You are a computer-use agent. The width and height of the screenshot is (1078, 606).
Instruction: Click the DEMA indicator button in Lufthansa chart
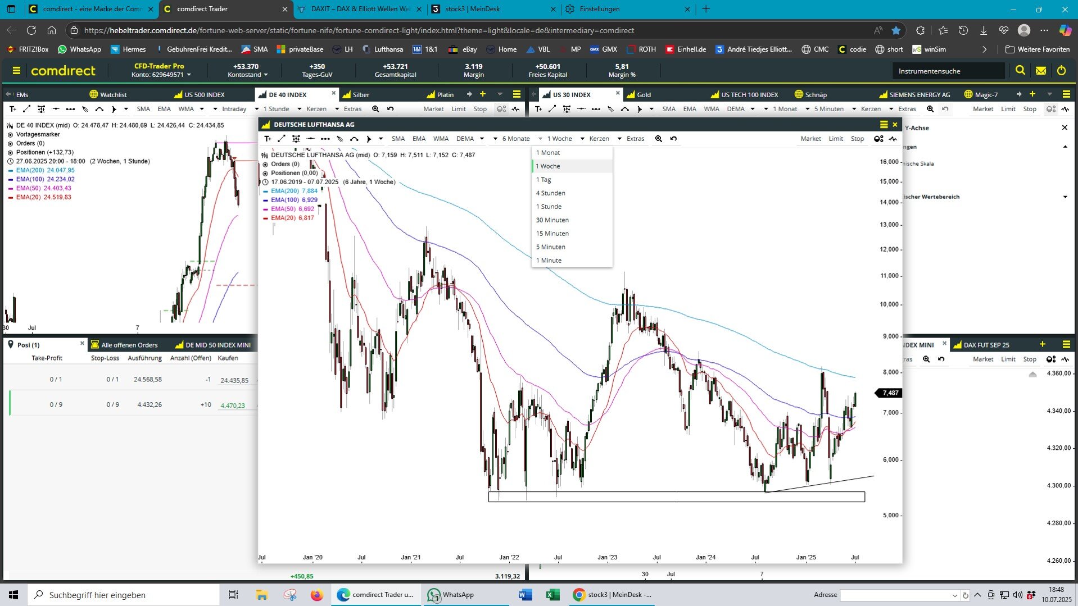coord(465,139)
